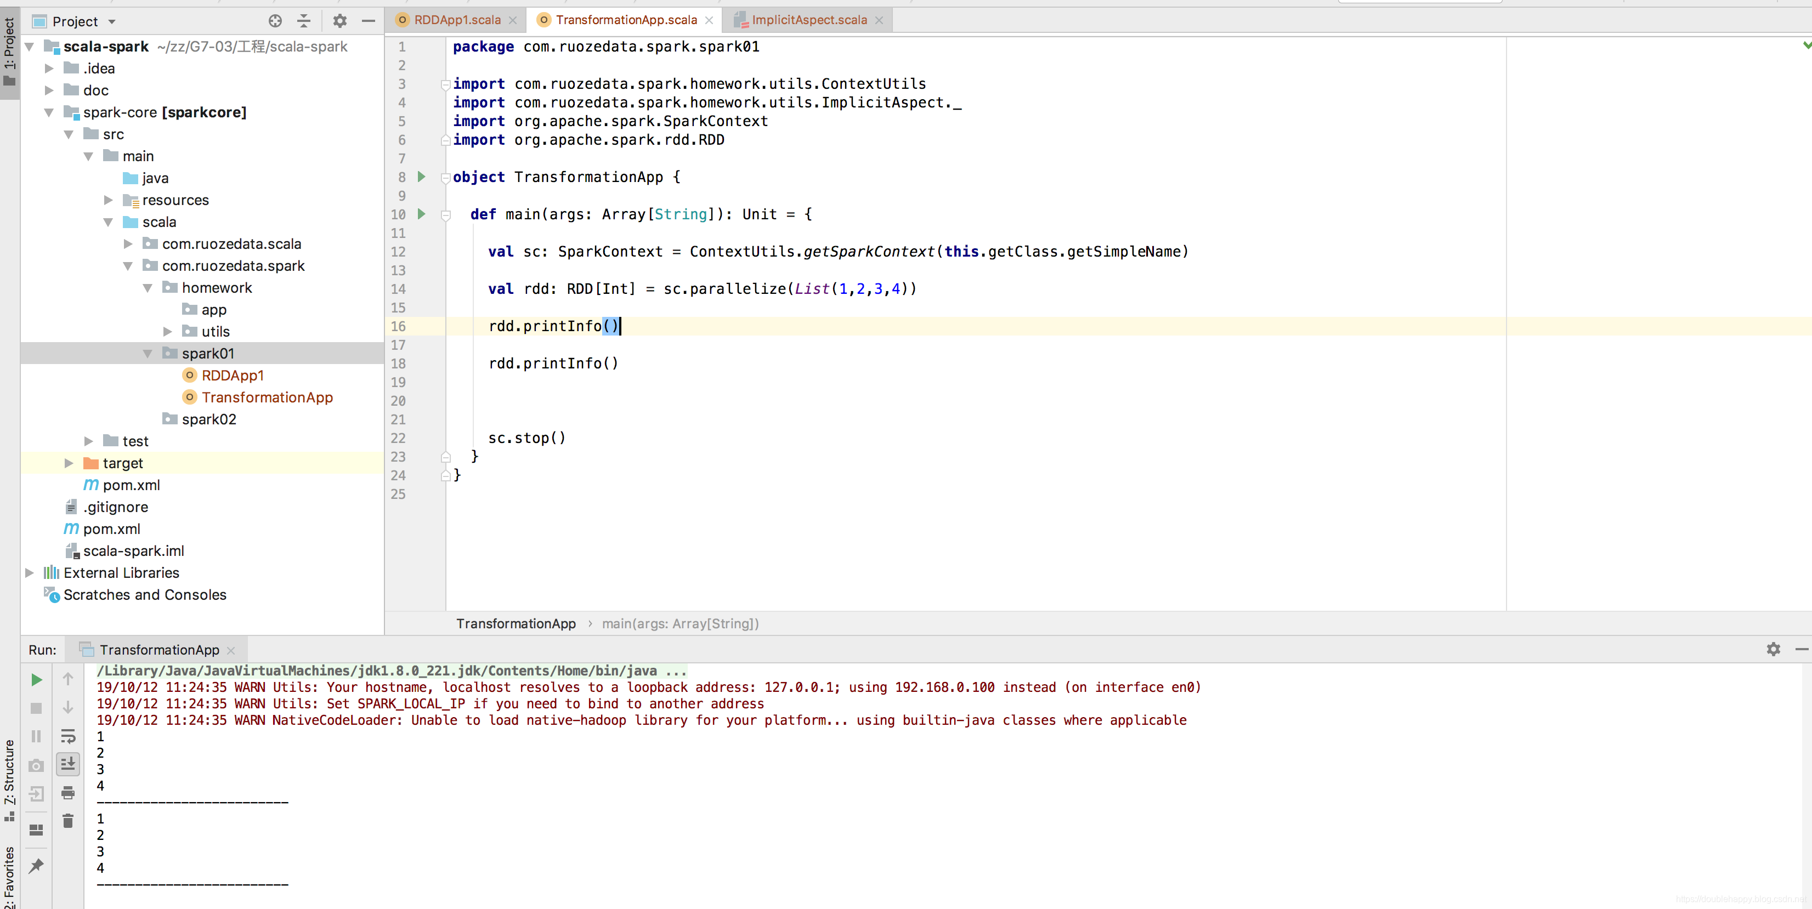Click run gutter arrow beside object TransformationApp

(421, 177)
